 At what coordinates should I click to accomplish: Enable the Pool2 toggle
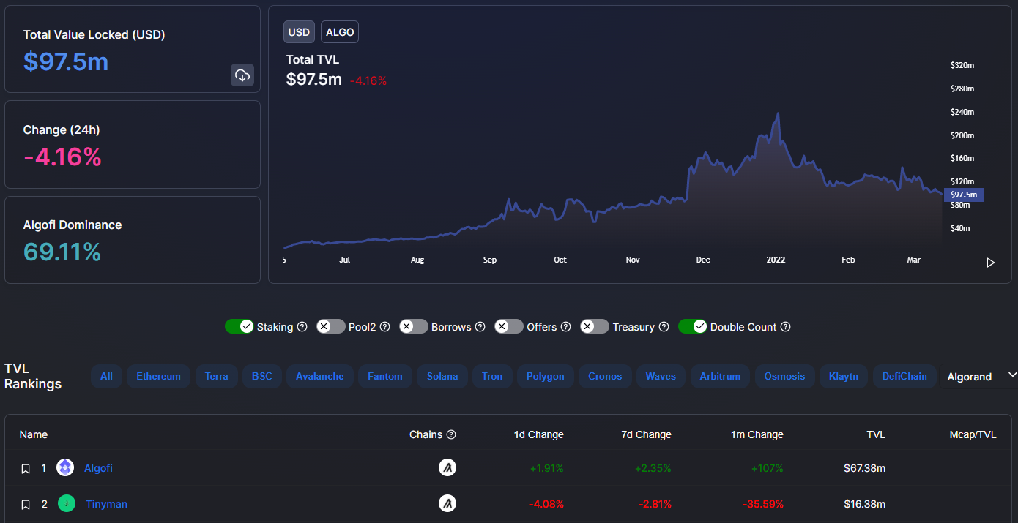[331, 326]
